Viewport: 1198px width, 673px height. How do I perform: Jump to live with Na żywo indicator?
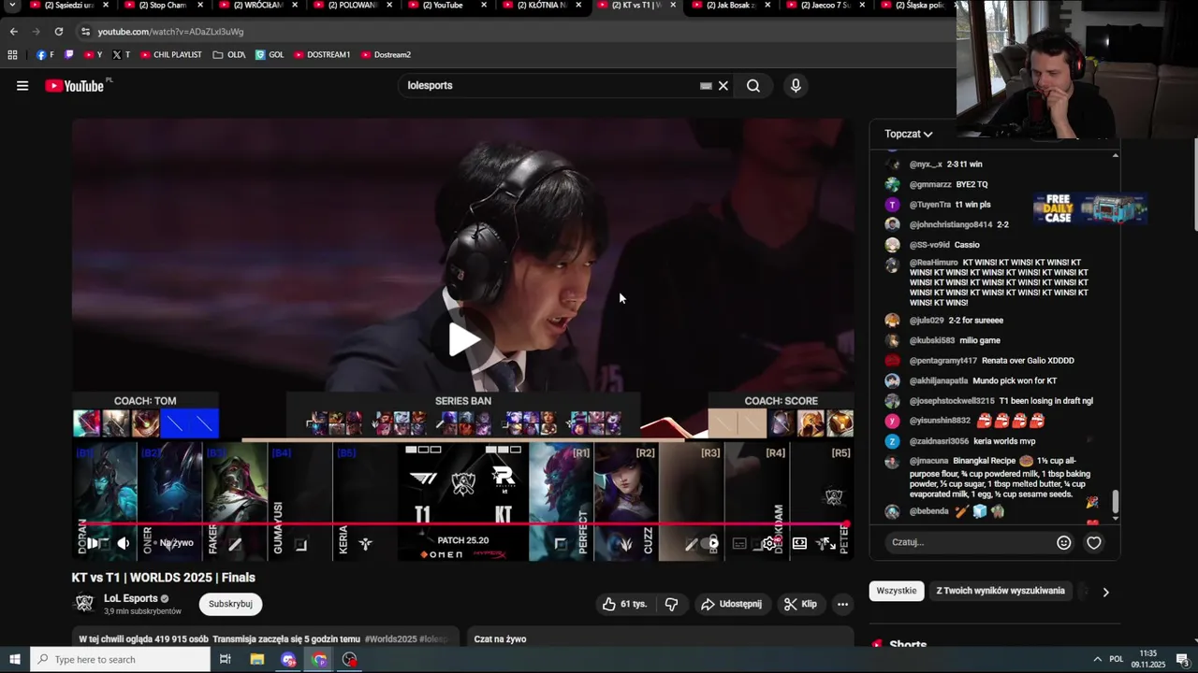coord(176,543)
